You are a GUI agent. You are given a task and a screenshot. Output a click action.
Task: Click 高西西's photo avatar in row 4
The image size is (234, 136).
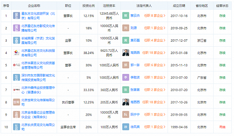tap(126, 53)
